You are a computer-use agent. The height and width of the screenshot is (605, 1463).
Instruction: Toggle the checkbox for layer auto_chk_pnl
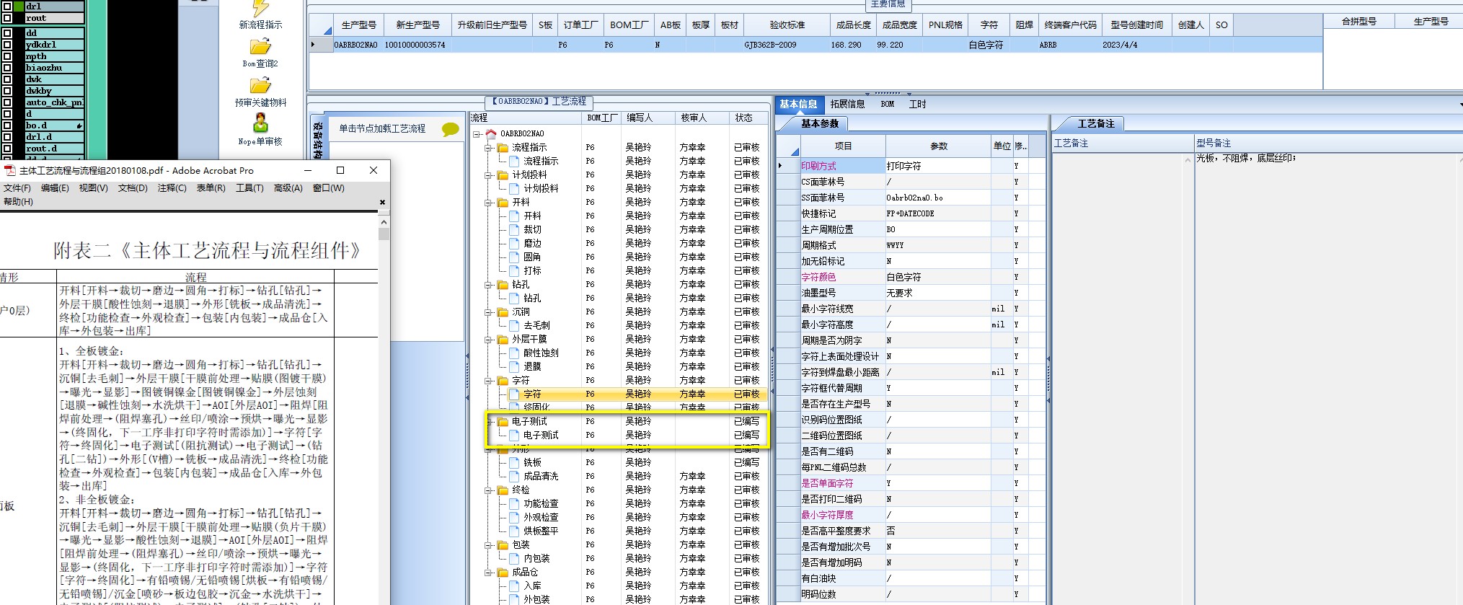point(7,102)
